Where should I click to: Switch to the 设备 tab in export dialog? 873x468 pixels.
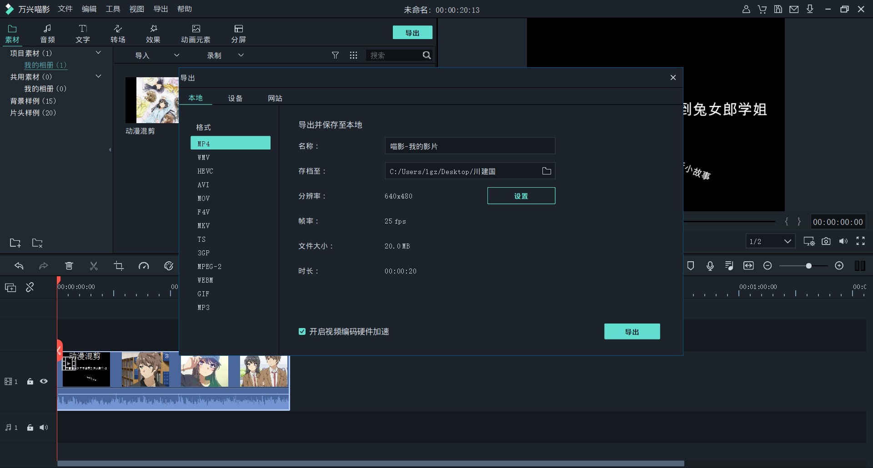click(235, 98)
